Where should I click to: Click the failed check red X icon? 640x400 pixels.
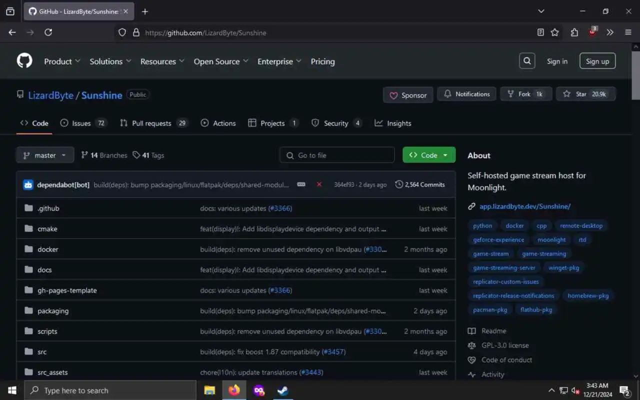(x=319, y=184)
